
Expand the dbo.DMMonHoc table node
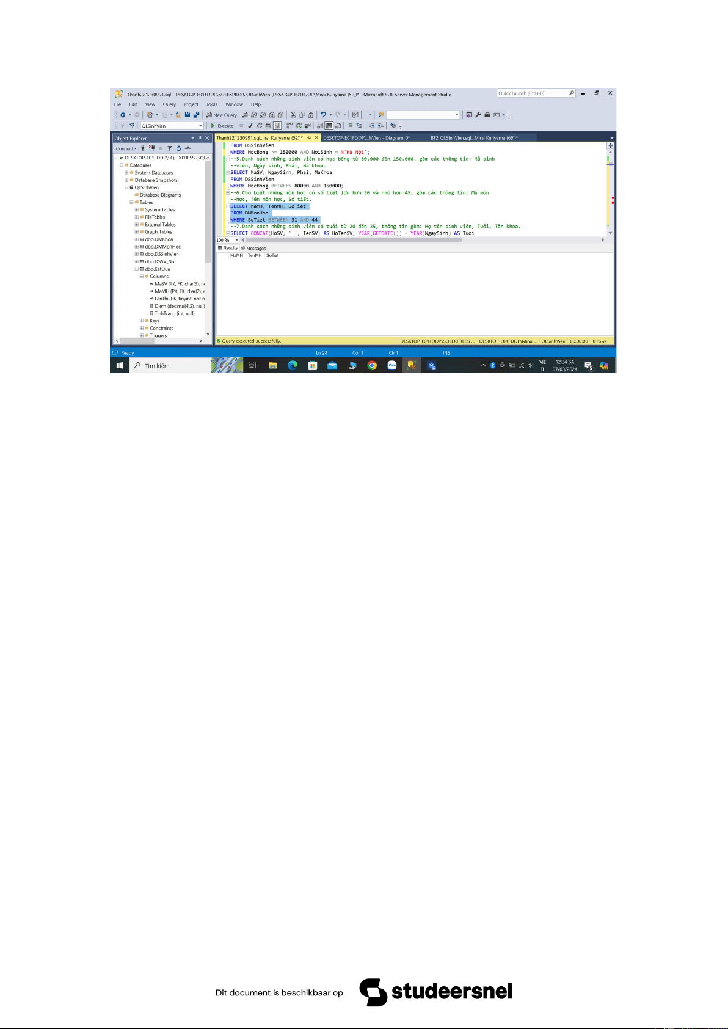(x=137, y=247)
